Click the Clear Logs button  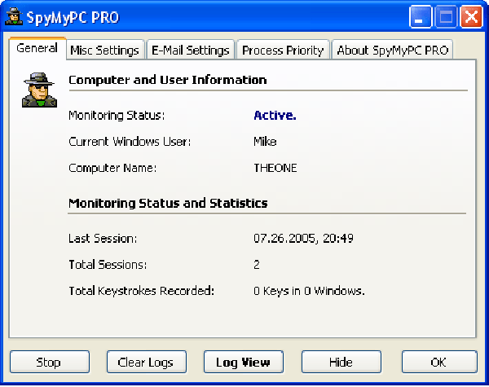point(147,362)
